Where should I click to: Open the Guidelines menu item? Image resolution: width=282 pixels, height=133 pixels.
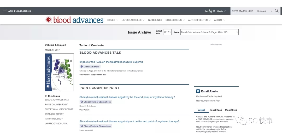[x=155, y=20]
